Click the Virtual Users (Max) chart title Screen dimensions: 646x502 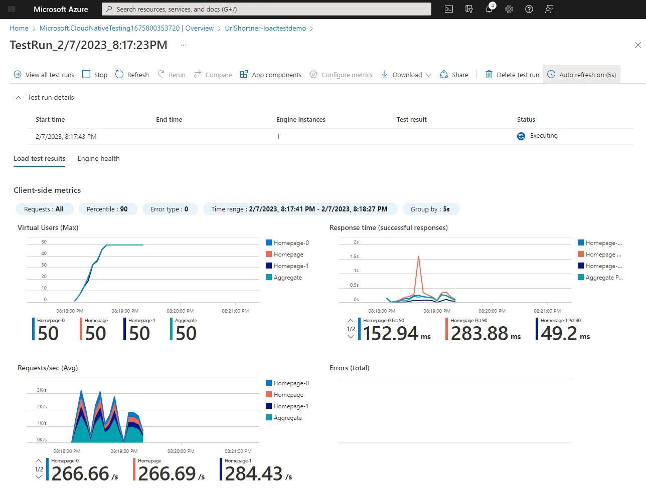tap(48, 227)
